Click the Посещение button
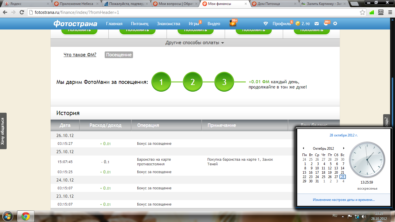This screenshot has width=395, height=222. (119, 55)
